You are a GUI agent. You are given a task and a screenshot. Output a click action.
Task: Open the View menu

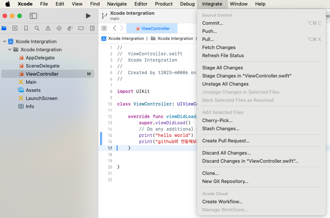77,4
